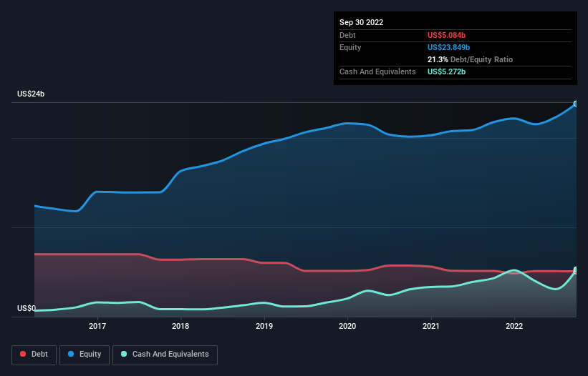Click the 2022 x-axis label
Viewport: 588px width, 376px height.
point(514,326)
